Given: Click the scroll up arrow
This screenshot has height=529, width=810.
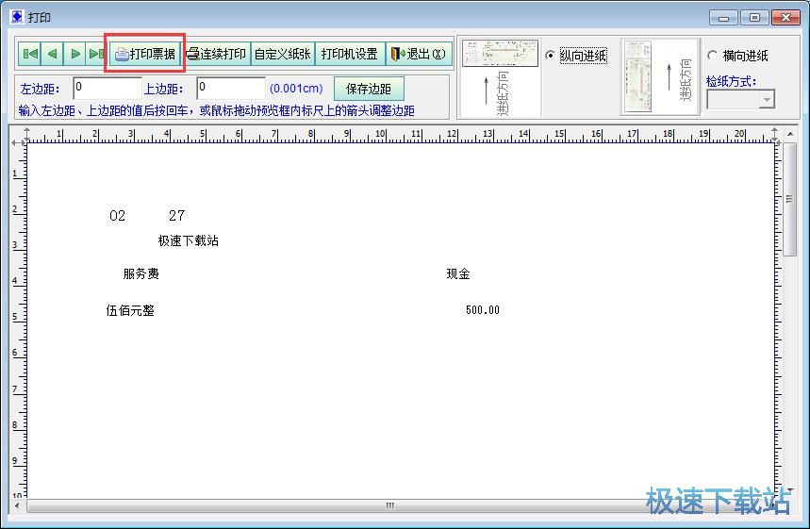Looking at the screenshot, I should click(790, 134).
